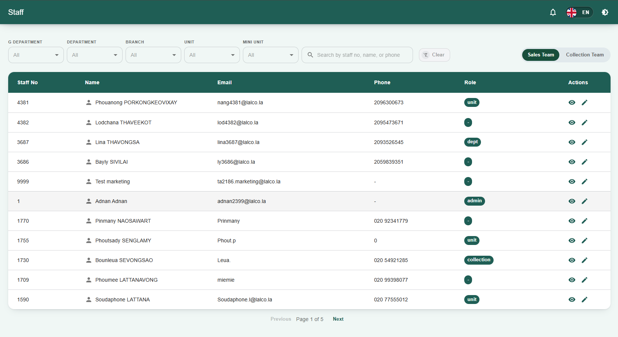Clear all filters with Clear button
618x337 pixels.
pyautogui.click(x=435, y=55)
